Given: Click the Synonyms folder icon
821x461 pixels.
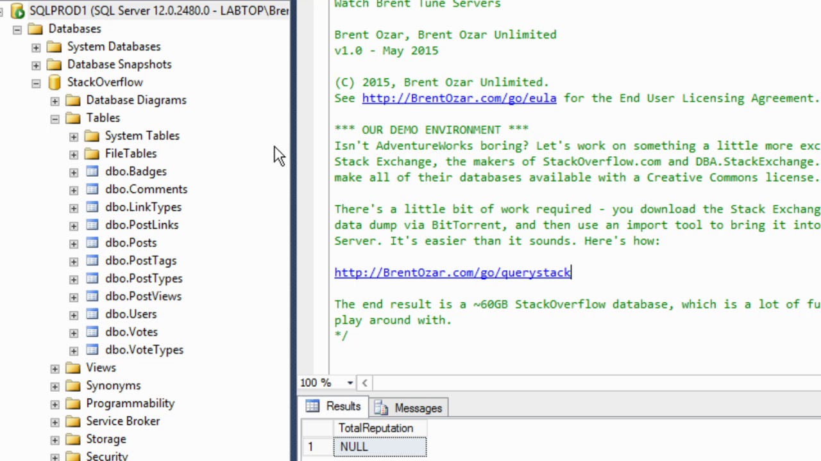Looking at the screenshot, I should 73,385.
